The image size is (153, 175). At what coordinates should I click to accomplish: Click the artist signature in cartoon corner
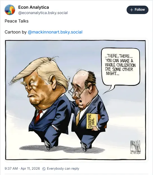click(x=135, y=147)
